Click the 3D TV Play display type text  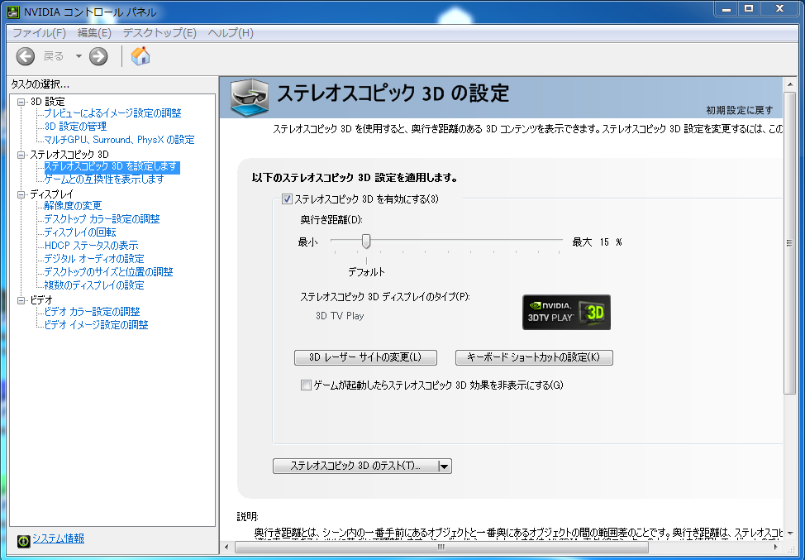click(340, 316)
